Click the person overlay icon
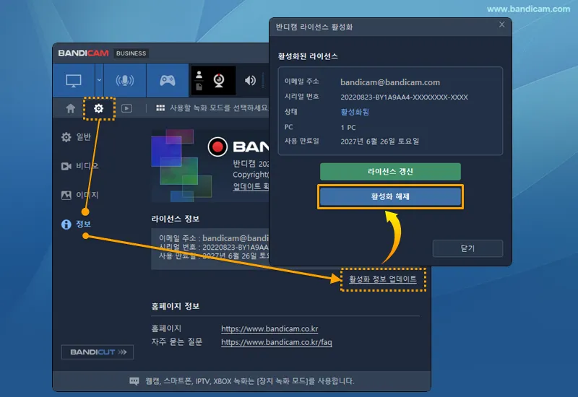 click(x=199, y=75)
